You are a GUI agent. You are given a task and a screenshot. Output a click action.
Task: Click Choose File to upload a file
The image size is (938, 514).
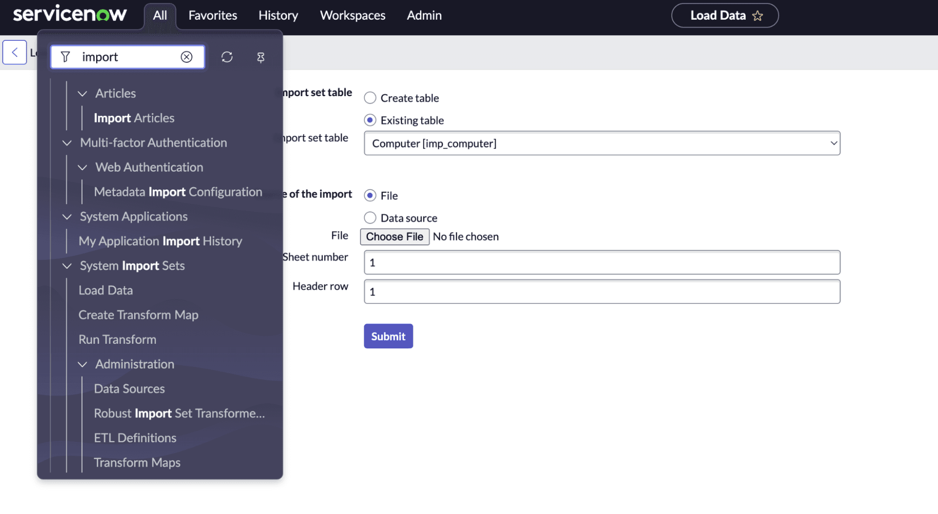394,236
